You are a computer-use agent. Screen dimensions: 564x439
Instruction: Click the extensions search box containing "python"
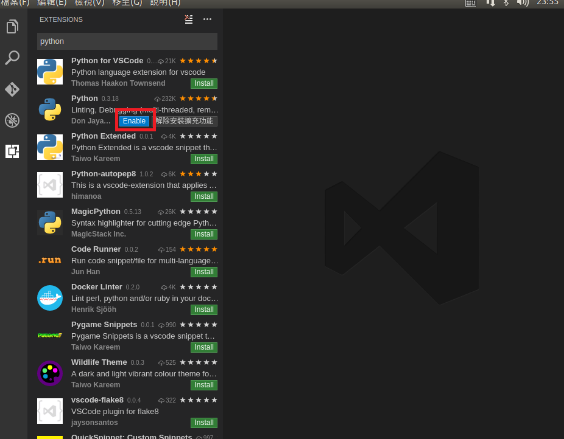127,41
